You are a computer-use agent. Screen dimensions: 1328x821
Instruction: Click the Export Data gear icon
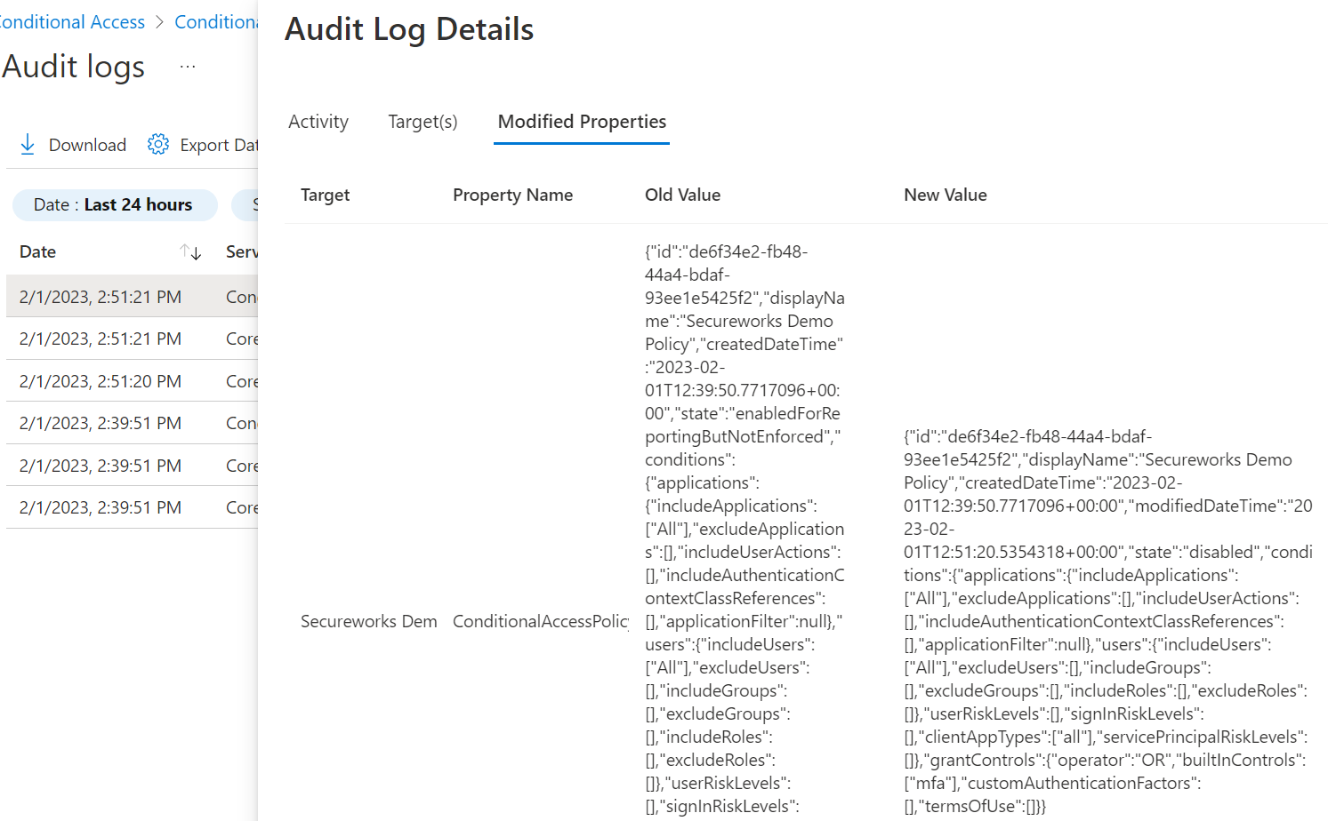[x=158, y=145]
